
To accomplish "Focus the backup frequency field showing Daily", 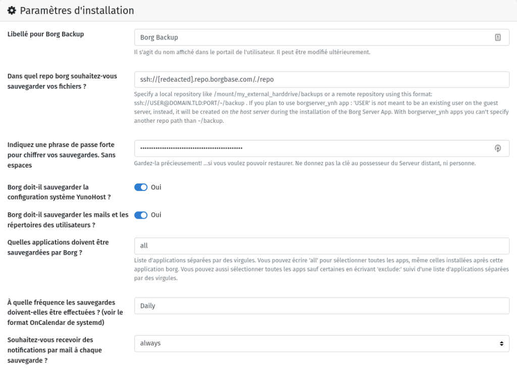I will [322, 306].
